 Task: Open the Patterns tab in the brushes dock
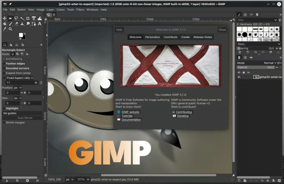pyautogui.click(x=245, y=15)
